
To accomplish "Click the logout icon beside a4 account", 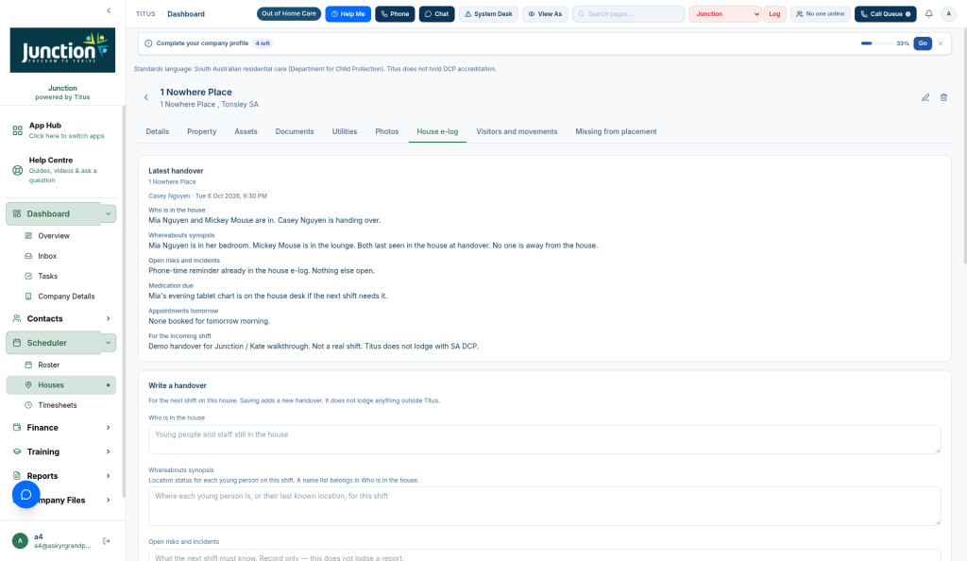I will click(106, 541).
